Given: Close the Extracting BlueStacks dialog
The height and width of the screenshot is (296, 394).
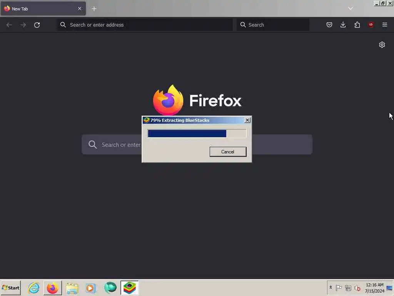Looking at the screenshot, I should pos(247,120).
